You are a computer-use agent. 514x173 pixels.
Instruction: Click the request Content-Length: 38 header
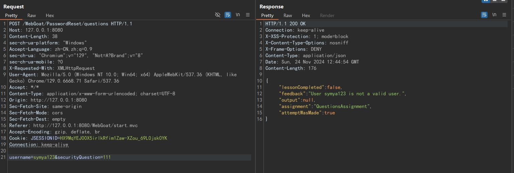pyautogui.click(x=33, y=36)
